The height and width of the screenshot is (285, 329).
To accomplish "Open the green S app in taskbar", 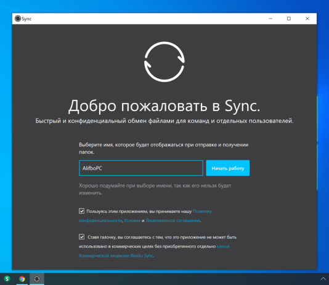I will 7,279.
